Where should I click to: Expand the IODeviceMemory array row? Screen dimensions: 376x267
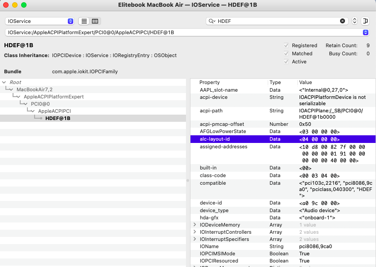[x=195, y=225]
